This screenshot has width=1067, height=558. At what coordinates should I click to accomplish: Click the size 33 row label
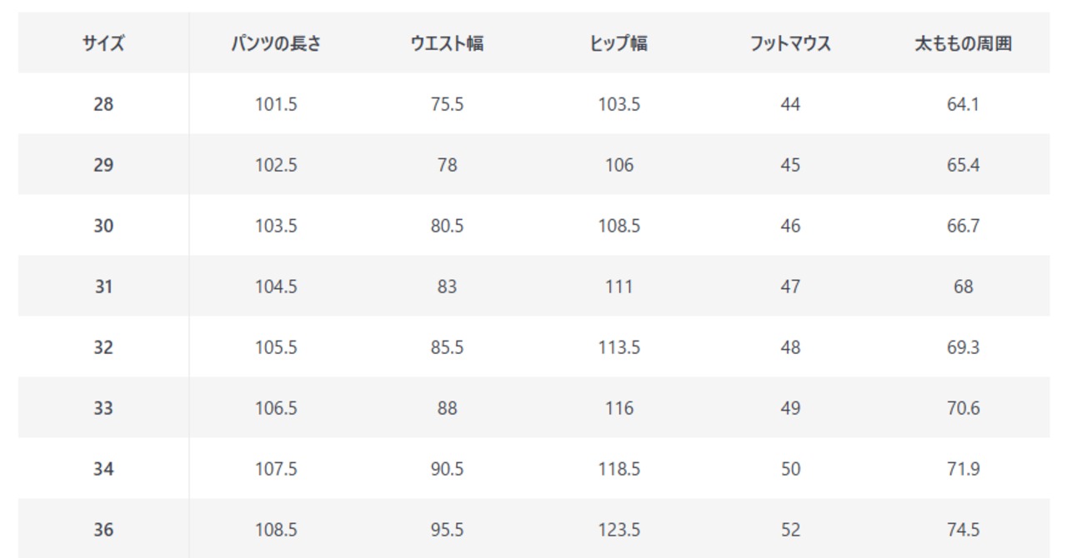pyautogui.click(x=103, y=409)
